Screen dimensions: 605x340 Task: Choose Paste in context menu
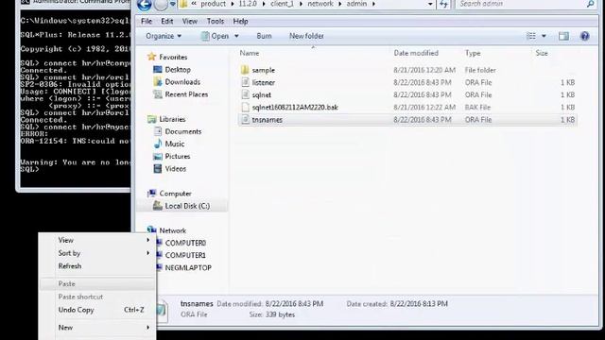[x=97, y=283]
